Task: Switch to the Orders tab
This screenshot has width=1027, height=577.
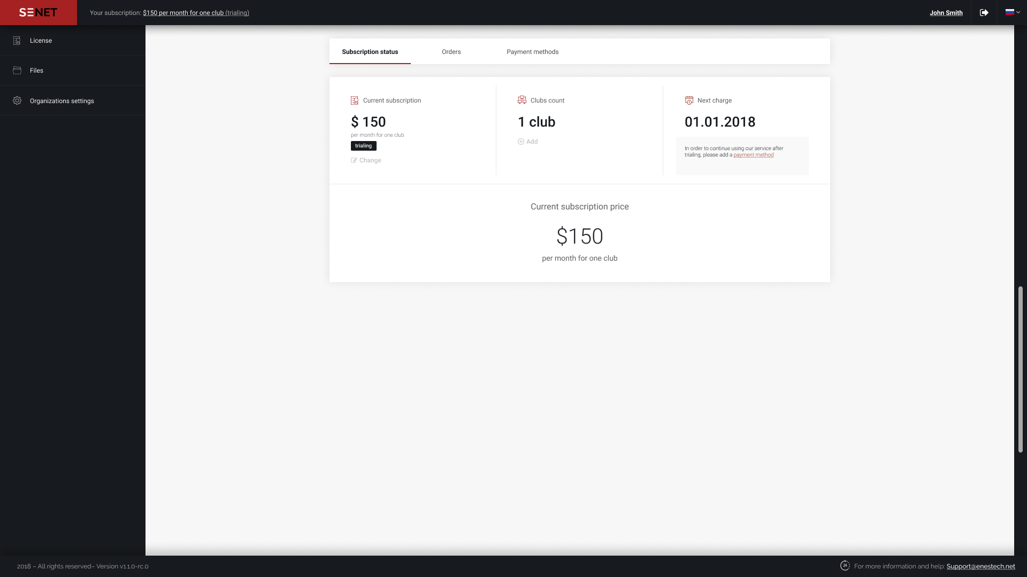Action: click(x=451, y=52)
